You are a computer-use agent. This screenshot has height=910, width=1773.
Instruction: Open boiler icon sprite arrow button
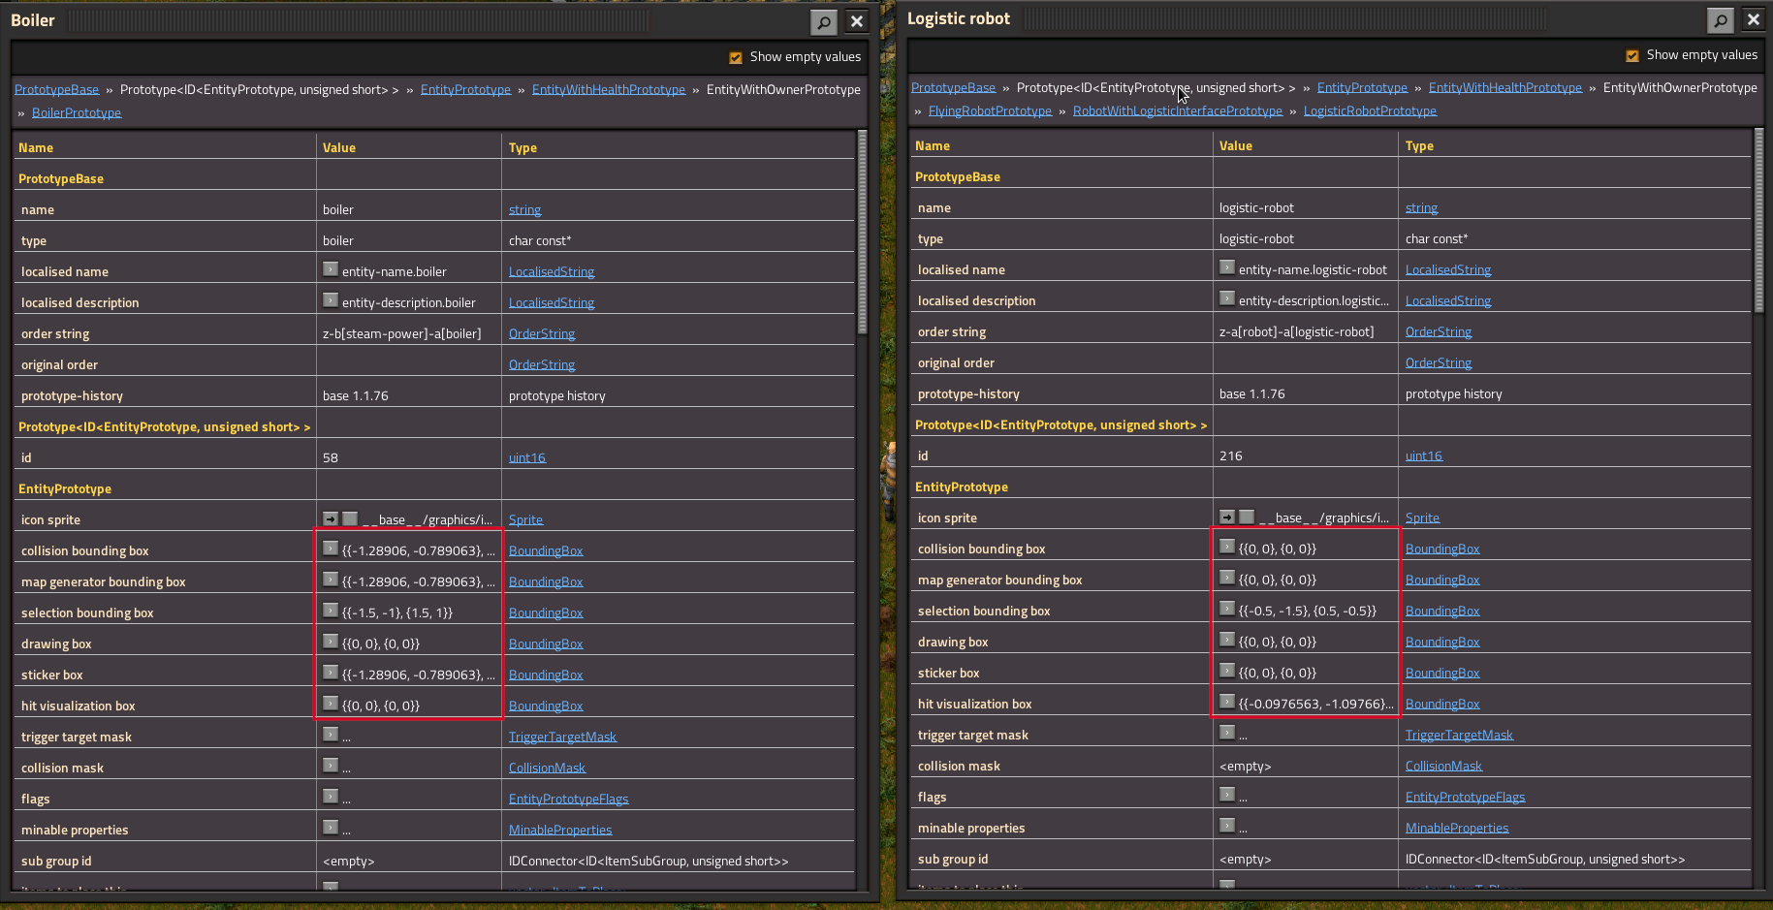coord(331,518)
